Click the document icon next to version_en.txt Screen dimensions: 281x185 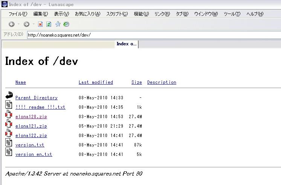click(x=9, y=152)
